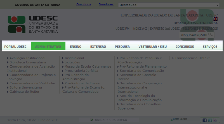This screenshot has width=224, height=124.
Task: Click the Governo de Santa Catarina label
Action: pos(37,5)
